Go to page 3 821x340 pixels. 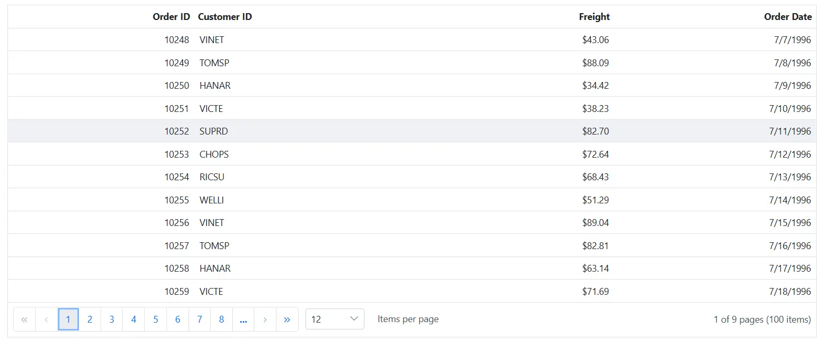[x=112, y=320]
